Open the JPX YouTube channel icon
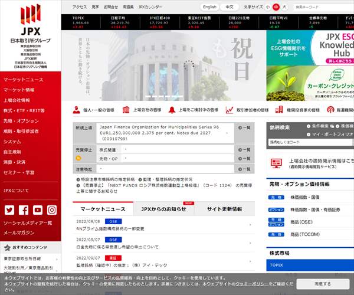This screenshot has height=295, width=354. [38, 210]
